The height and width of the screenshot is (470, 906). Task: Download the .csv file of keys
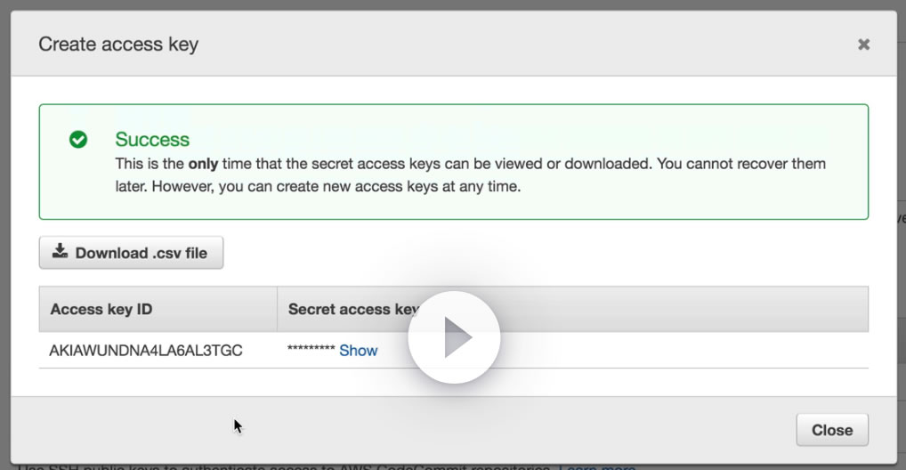click(x=131, y=253)
